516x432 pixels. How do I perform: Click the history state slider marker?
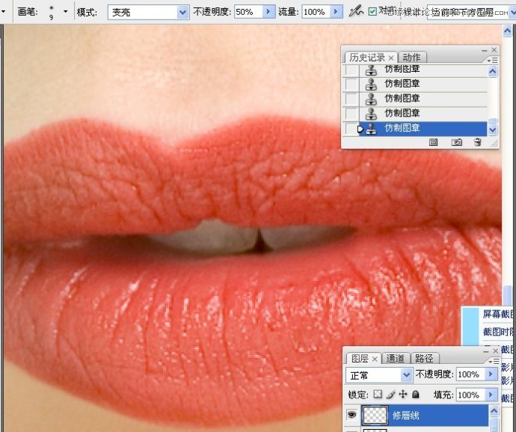(x=360, y=129)
